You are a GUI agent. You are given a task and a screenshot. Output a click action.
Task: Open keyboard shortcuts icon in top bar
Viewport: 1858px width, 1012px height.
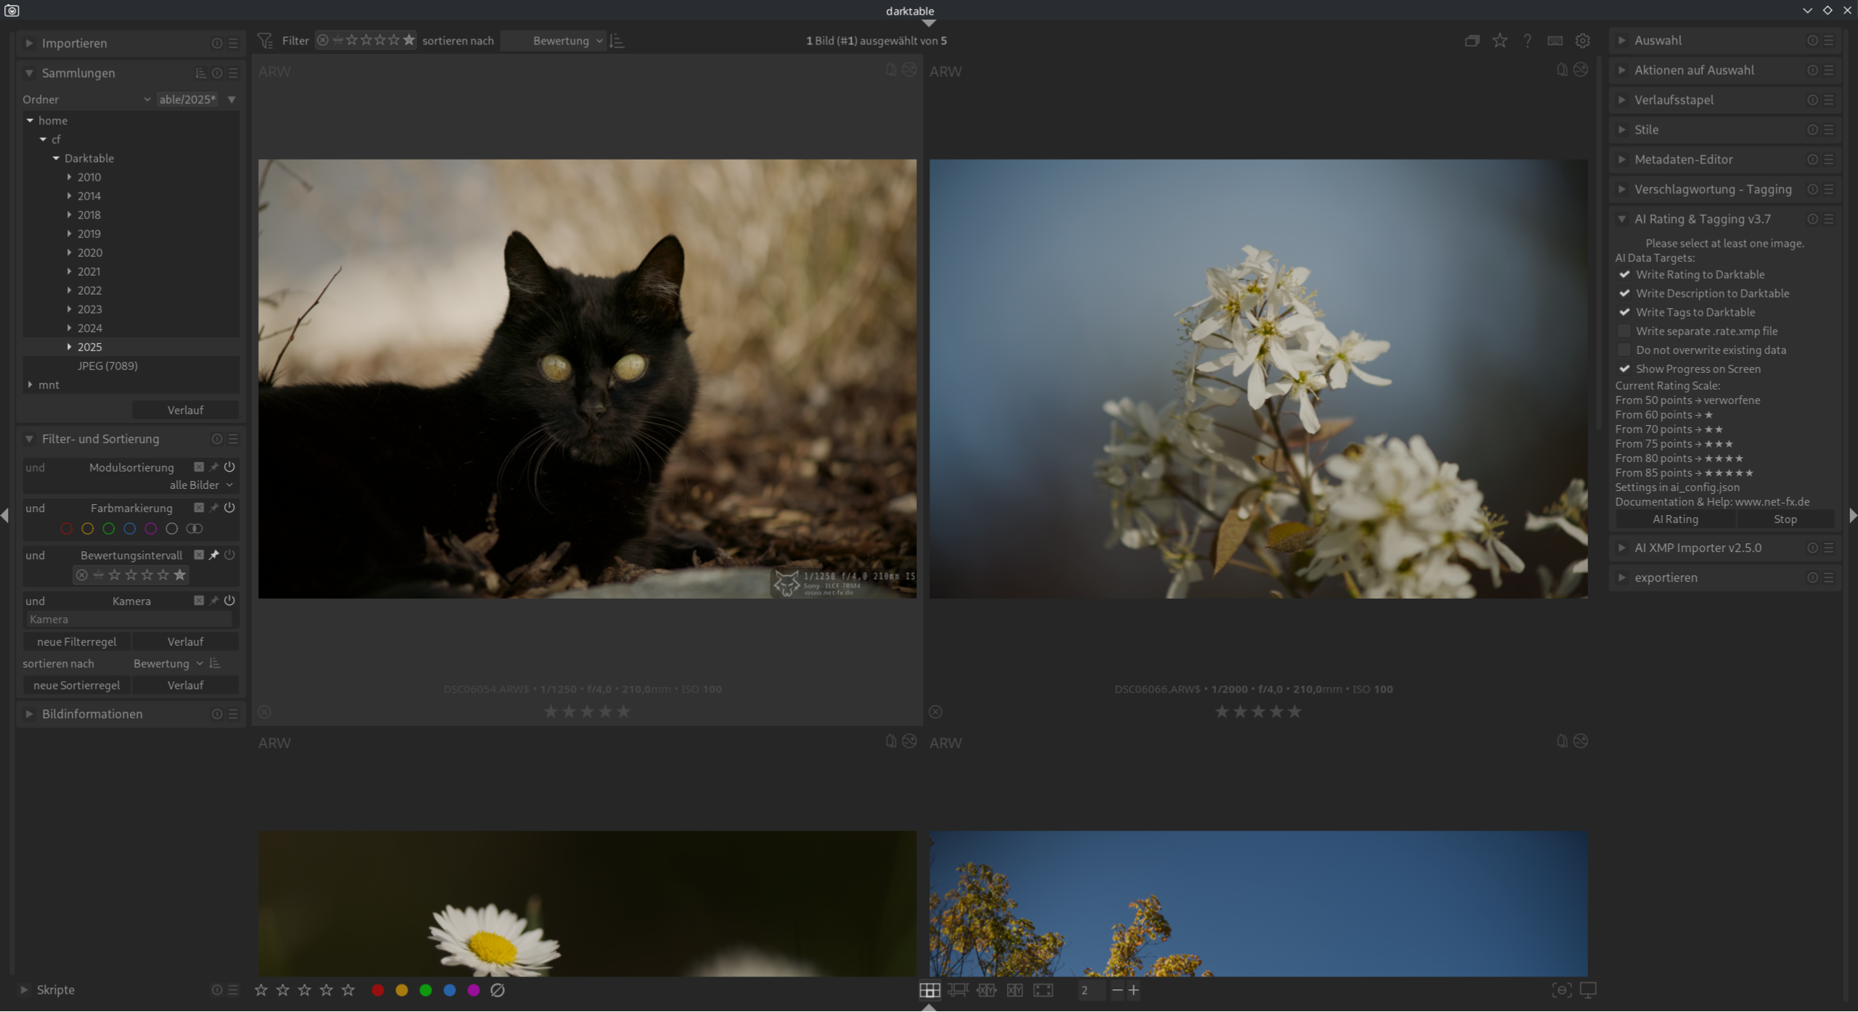pos(1555,41)
